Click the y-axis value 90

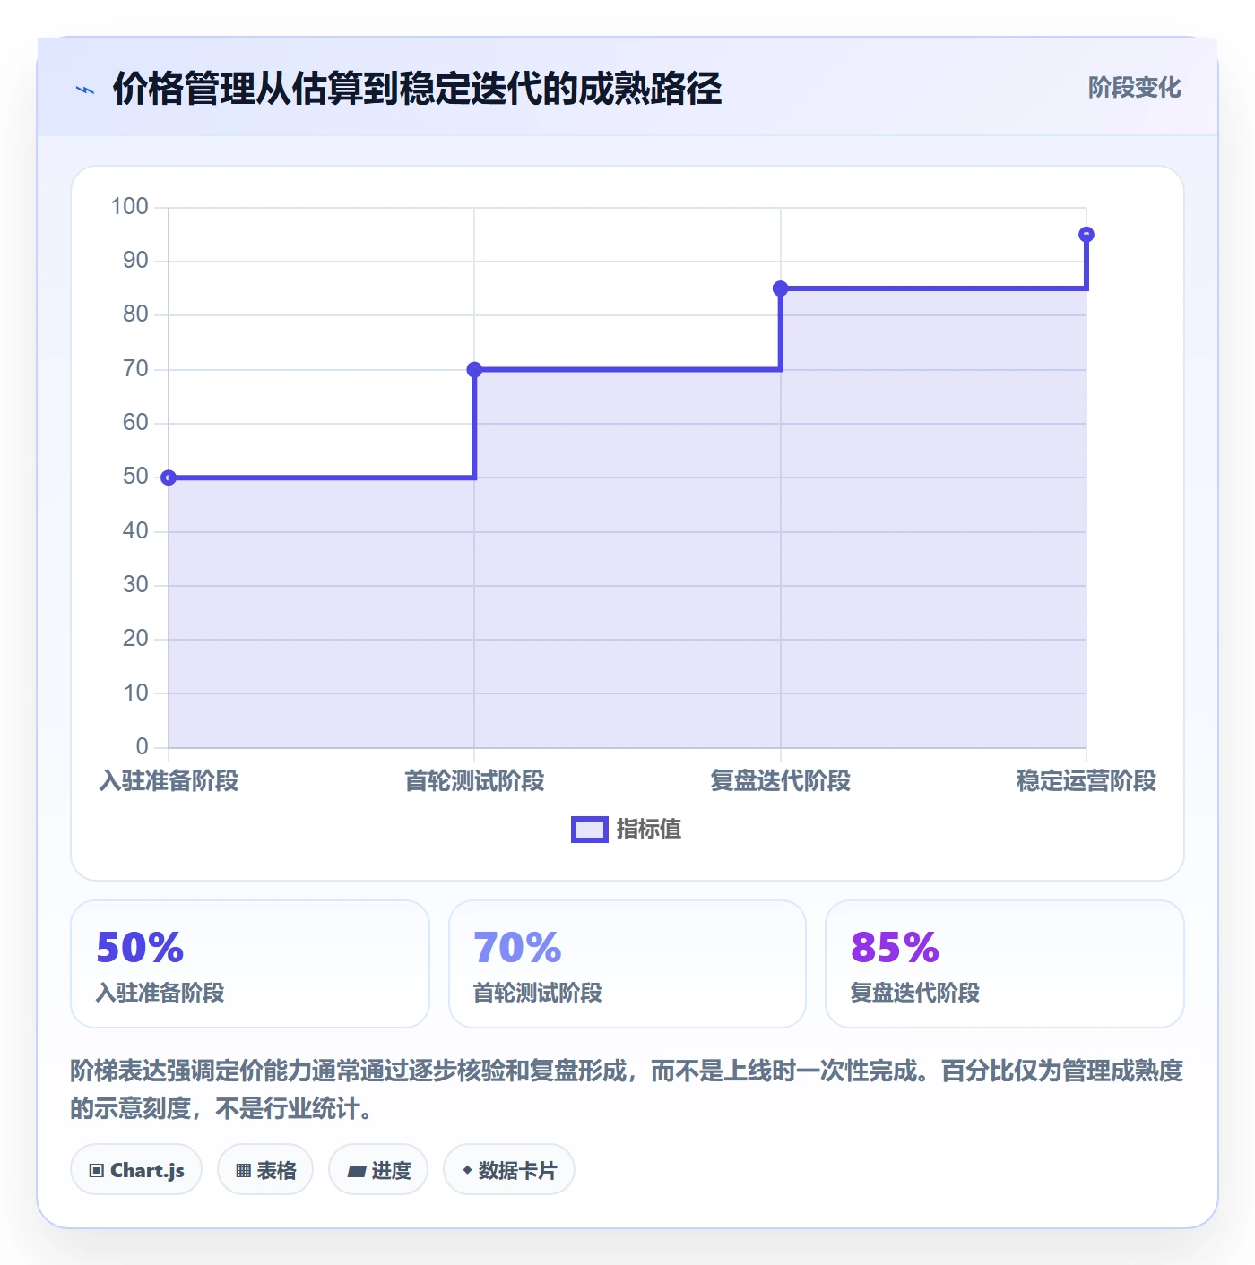click(135, 261)
